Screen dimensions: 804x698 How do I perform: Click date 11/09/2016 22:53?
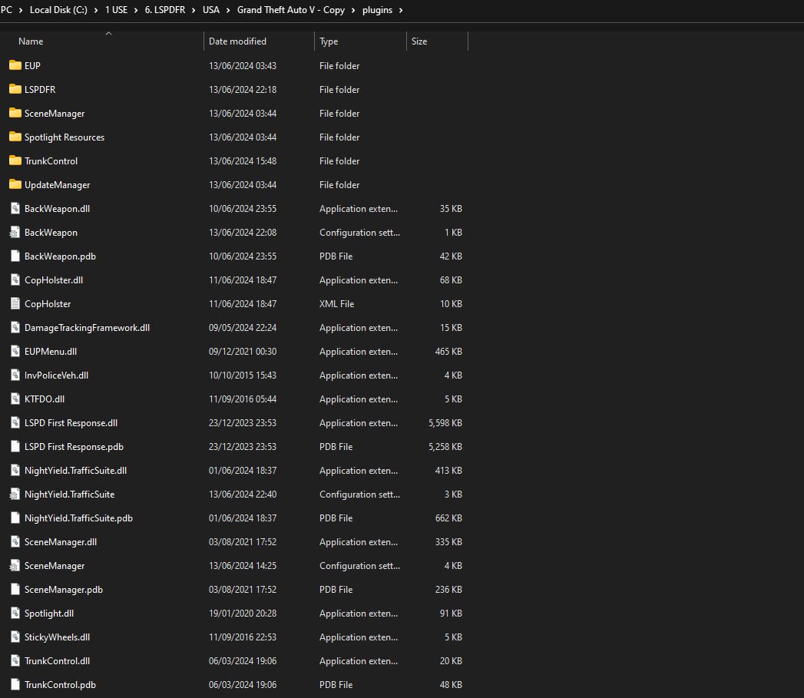click(x=243, y=637)
